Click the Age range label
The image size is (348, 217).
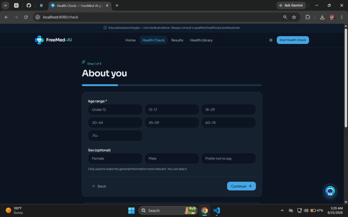97,101
